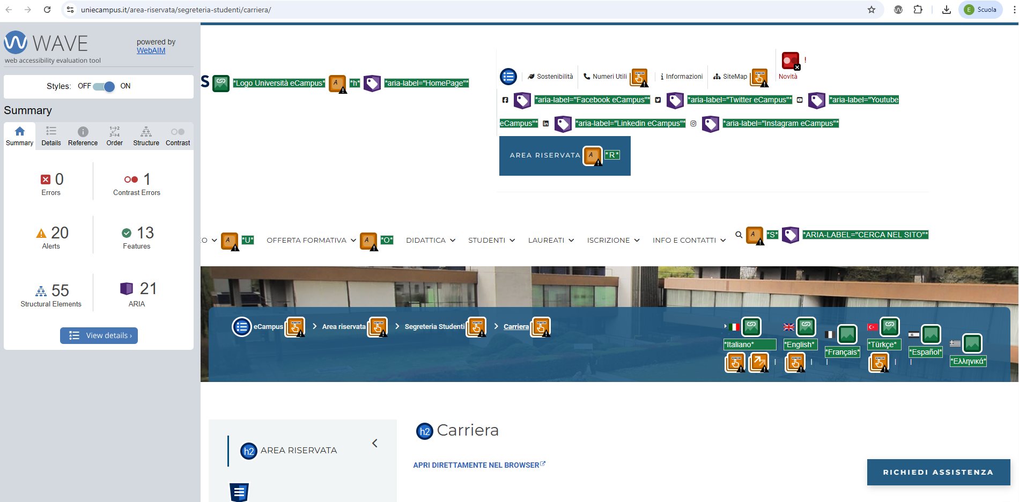
Task: Open the WebAIM link
Action: click(x=151, y=50)
